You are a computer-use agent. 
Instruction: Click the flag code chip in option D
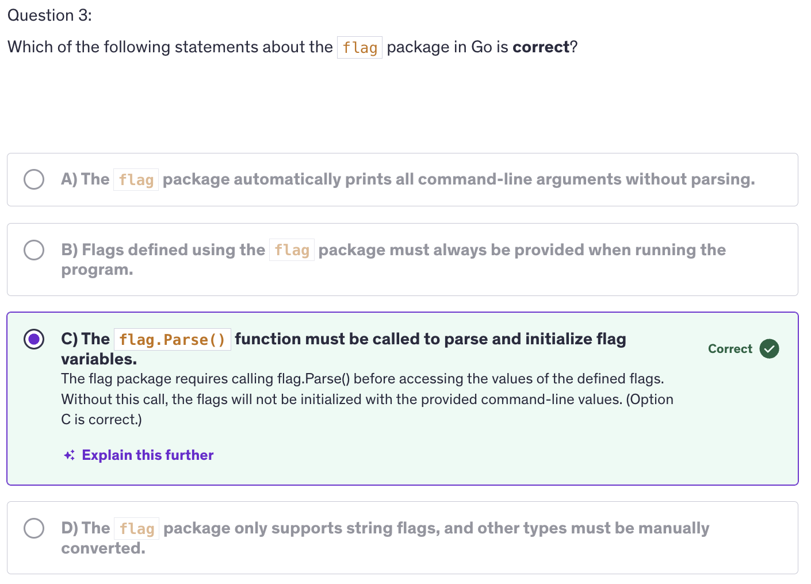tap(137, 528)
